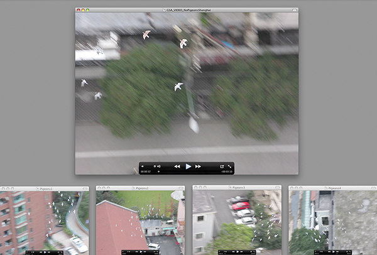
Task: Activate the Pigeons4 window by its title
Action: pyautogui.click(x=334, y=188)
